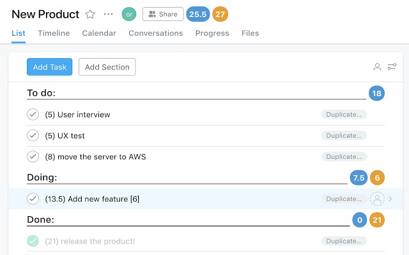Click the orange 27 total points badge
The height and width of the screenshot is (255, 409).
[x=220, y=14]
